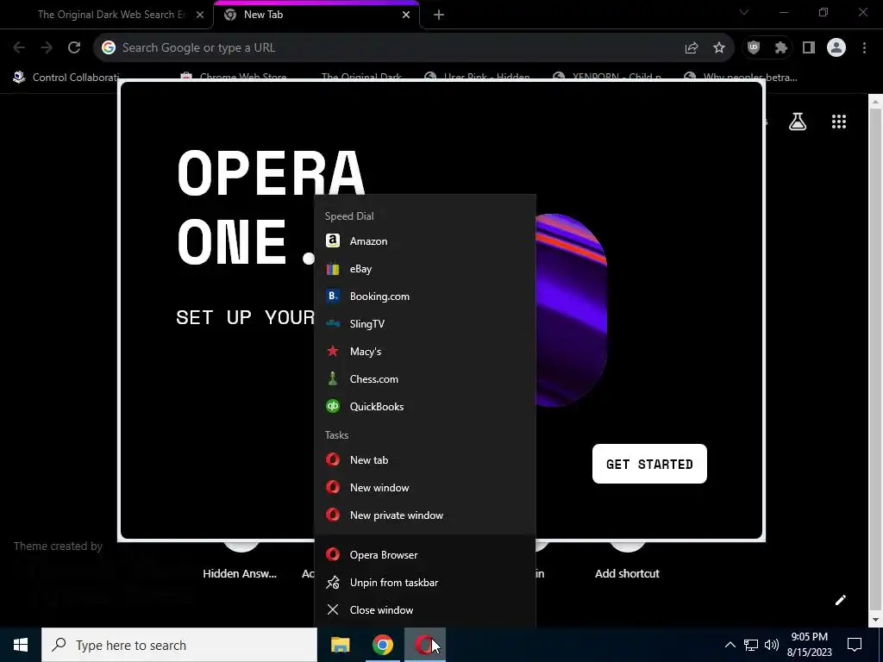Click the Opera taskbar icon

point(424,645)
